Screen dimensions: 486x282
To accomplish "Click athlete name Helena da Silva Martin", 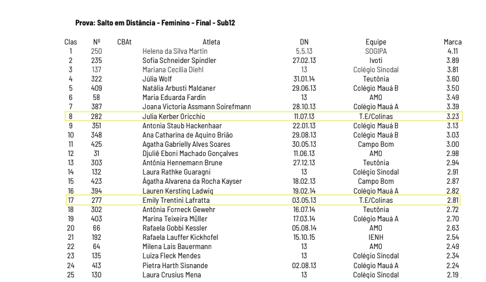I will tap(175, 51).
